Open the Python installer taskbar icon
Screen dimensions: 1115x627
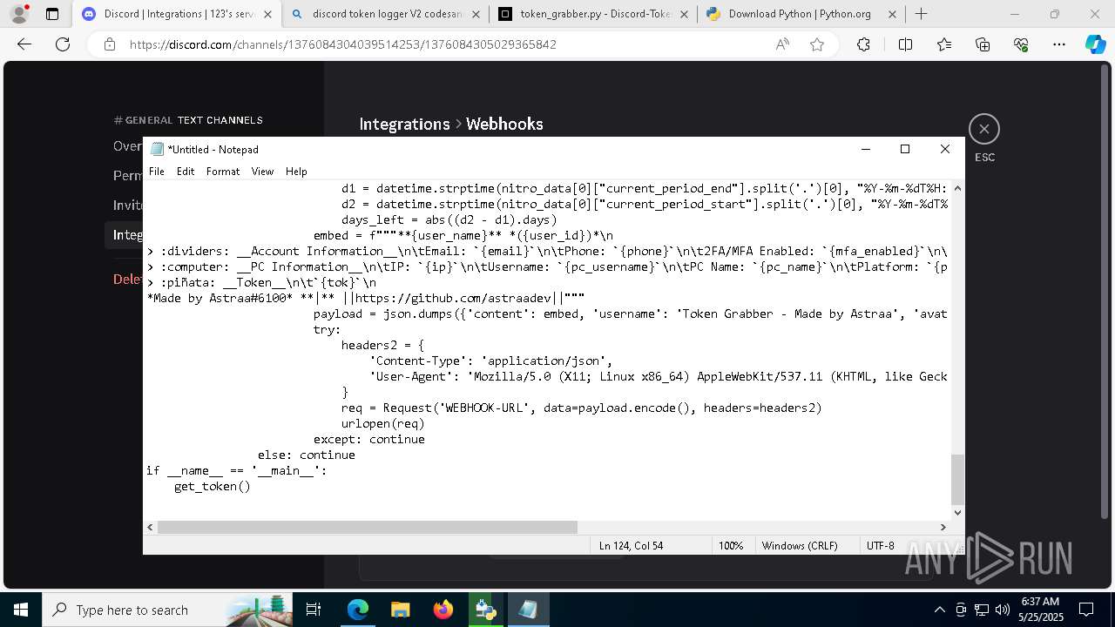(x=485, y=610)
